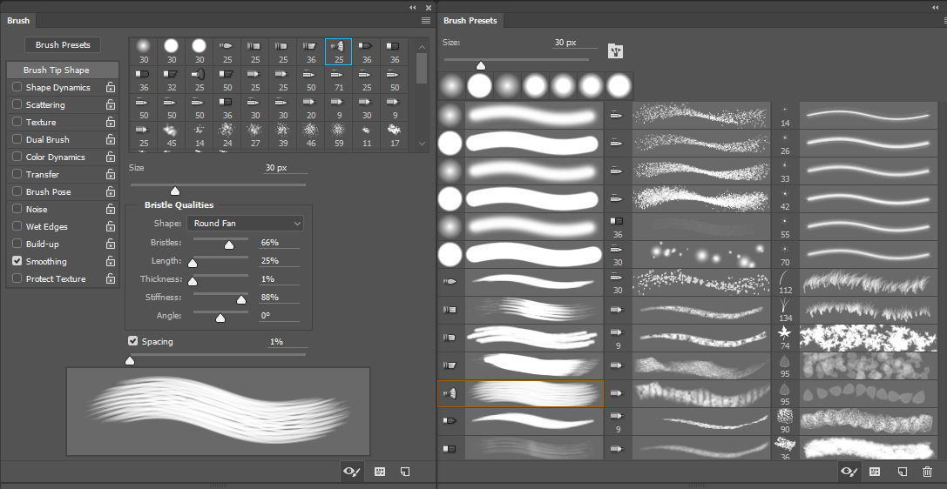The height and width of the screenshot is (489, 947).
Task: Enable the Scattering checkbox
Action: [x=17, y=104]
